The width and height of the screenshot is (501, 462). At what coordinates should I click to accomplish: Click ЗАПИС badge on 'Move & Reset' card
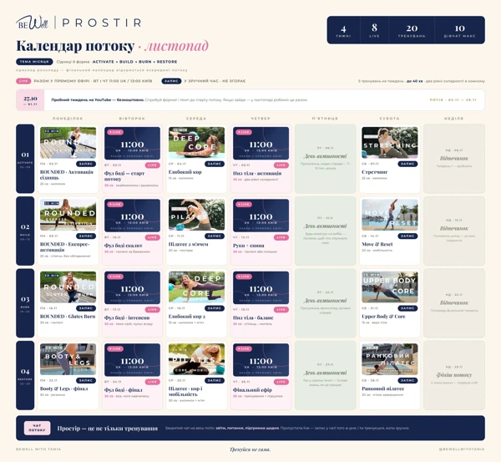pyautogui.click(x=407, y=236)
